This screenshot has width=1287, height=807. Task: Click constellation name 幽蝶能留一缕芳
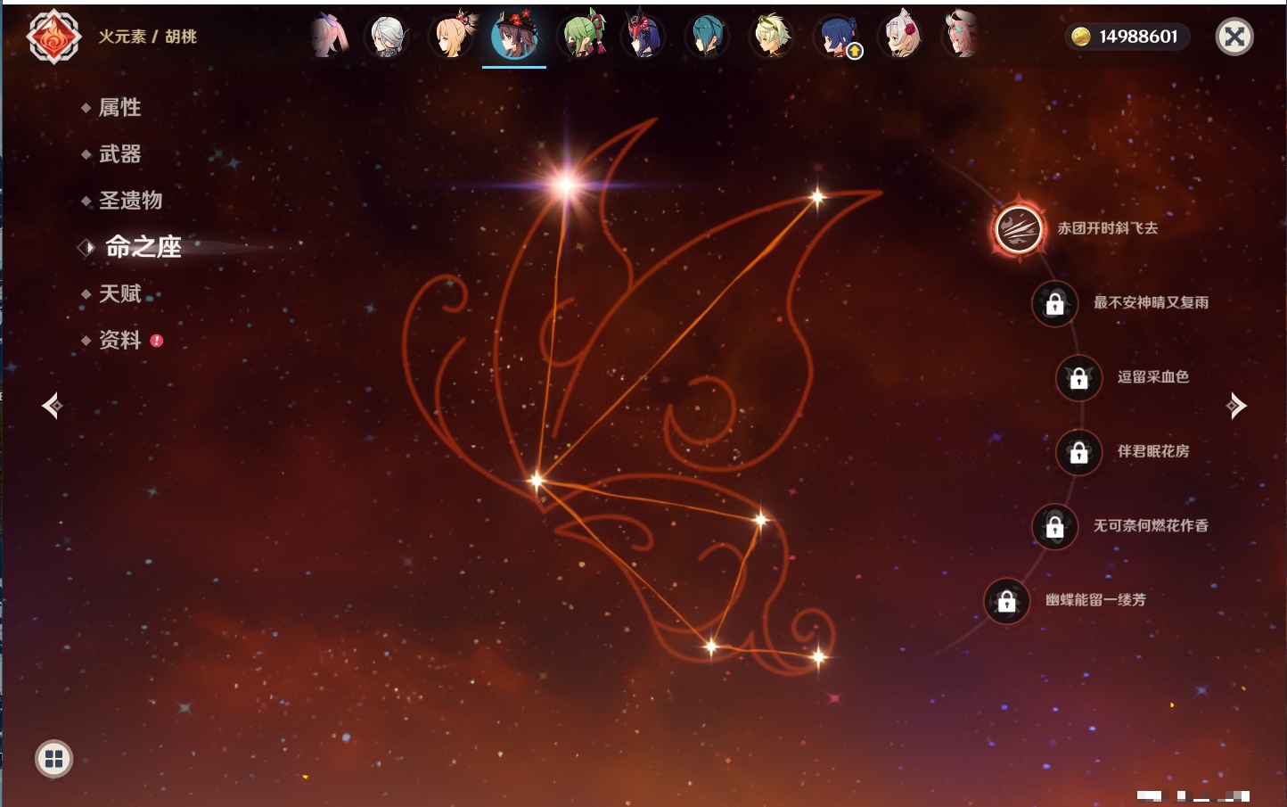click(1095, 599)
